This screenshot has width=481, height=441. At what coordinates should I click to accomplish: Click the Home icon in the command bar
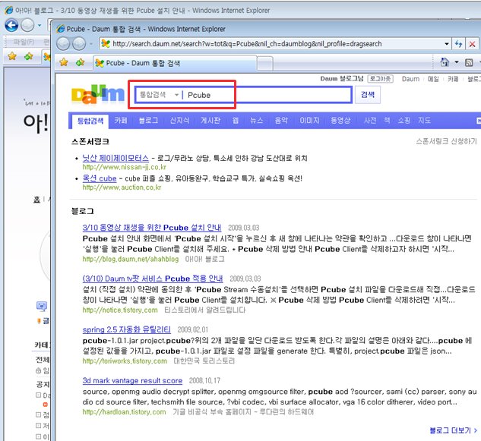445,62
